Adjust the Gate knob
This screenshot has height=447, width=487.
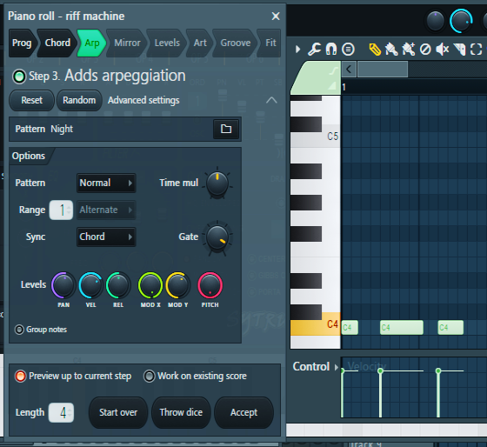coord(217,237)
